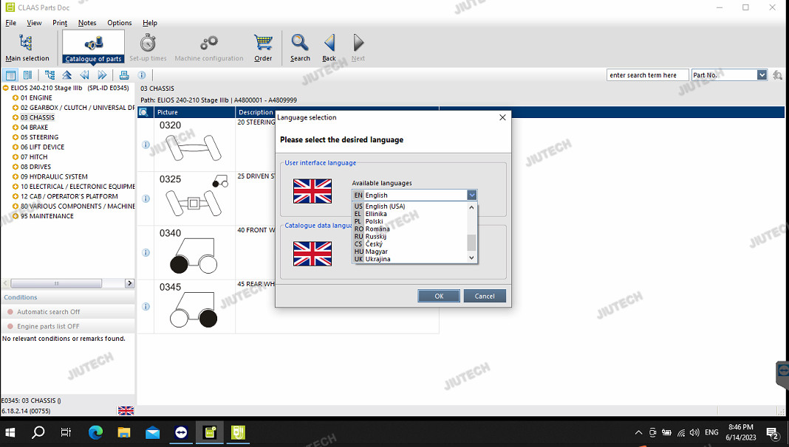Click the search term input field
Image resolution: width=789 pixels, height=447 pixels.
[x=647, y=75]
